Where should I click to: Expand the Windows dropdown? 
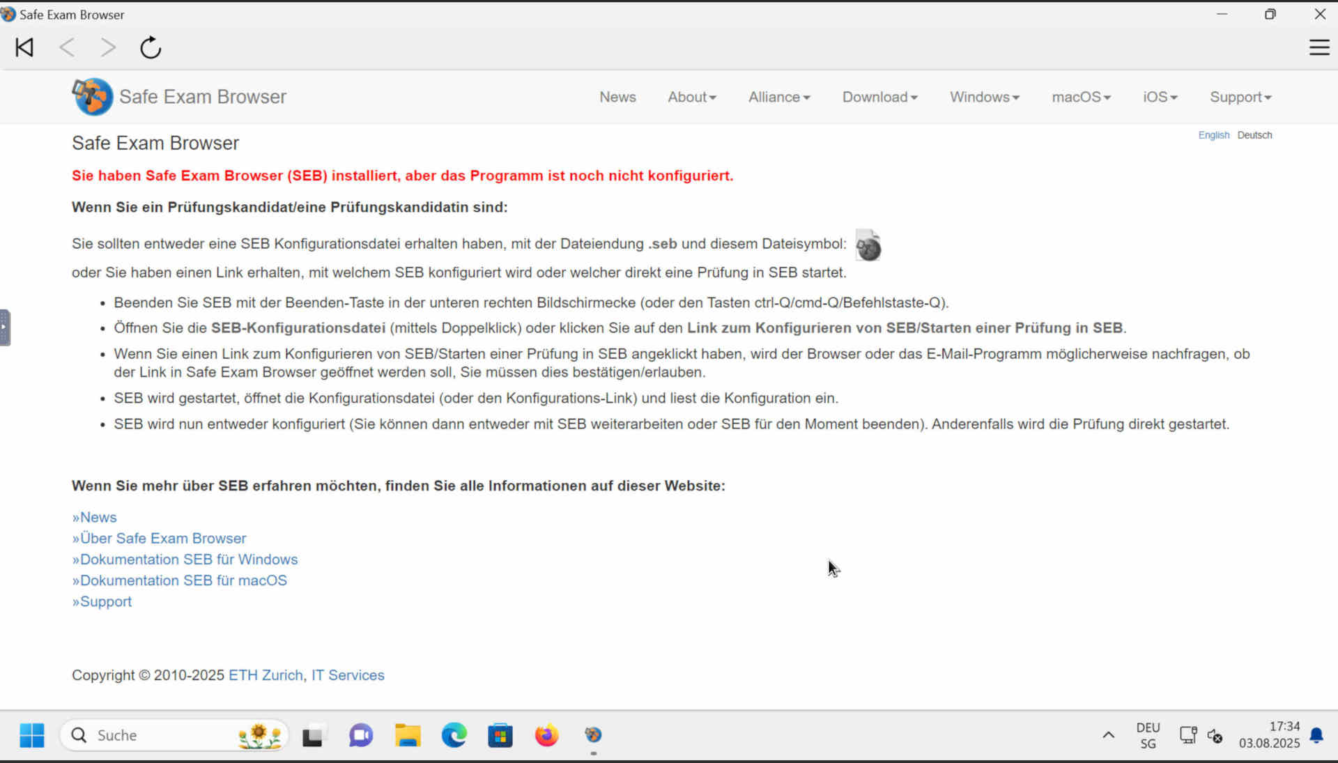(x=985, y=97)
